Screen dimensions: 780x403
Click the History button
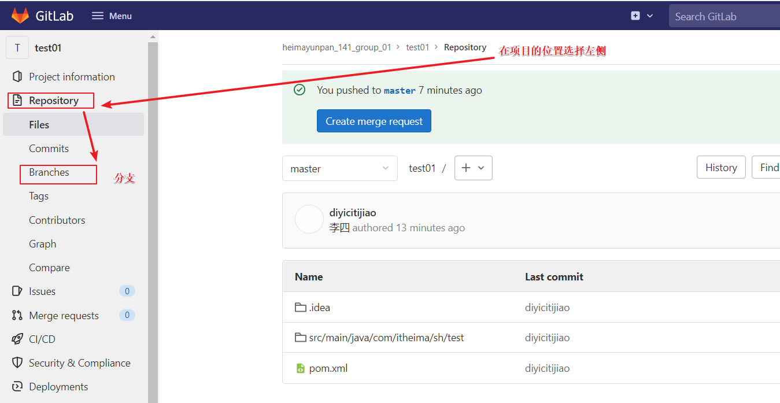(x=720, y=168)
